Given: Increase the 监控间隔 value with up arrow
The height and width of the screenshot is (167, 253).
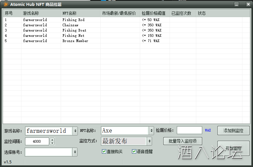Looking at the screenshot, I should coord(52,139).
